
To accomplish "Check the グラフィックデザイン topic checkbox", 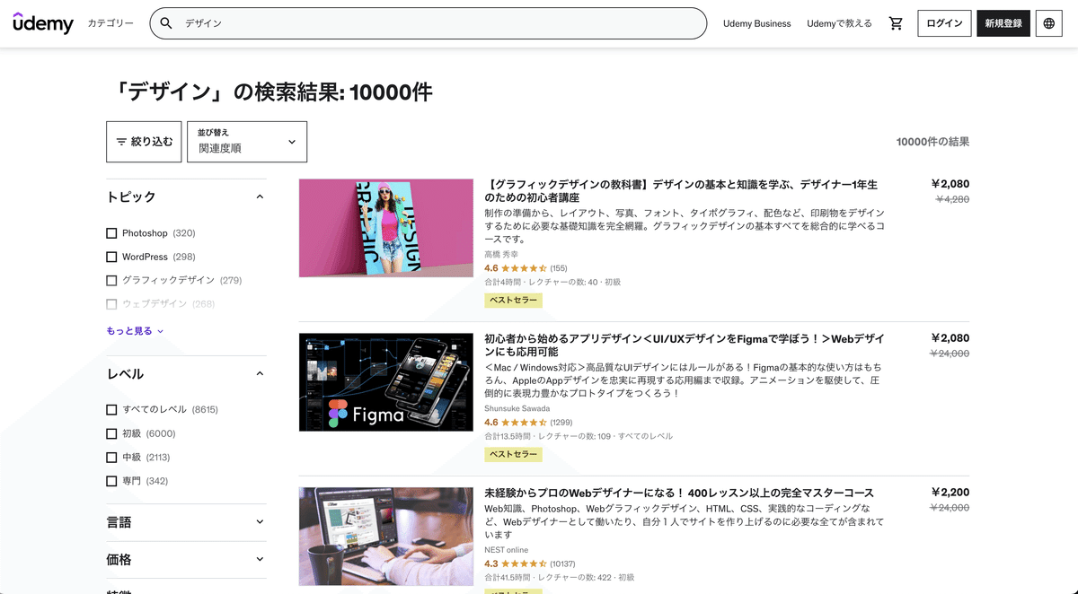I will 111,280.
